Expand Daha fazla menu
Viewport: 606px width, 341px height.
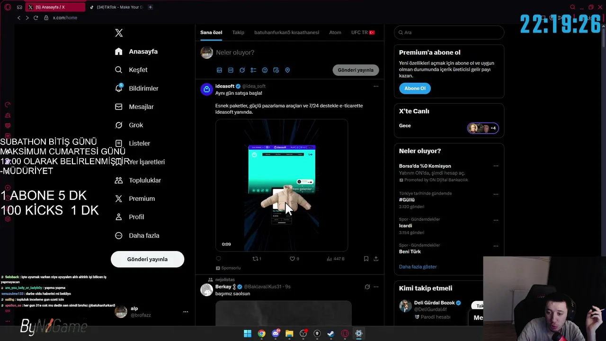point(137,235)
